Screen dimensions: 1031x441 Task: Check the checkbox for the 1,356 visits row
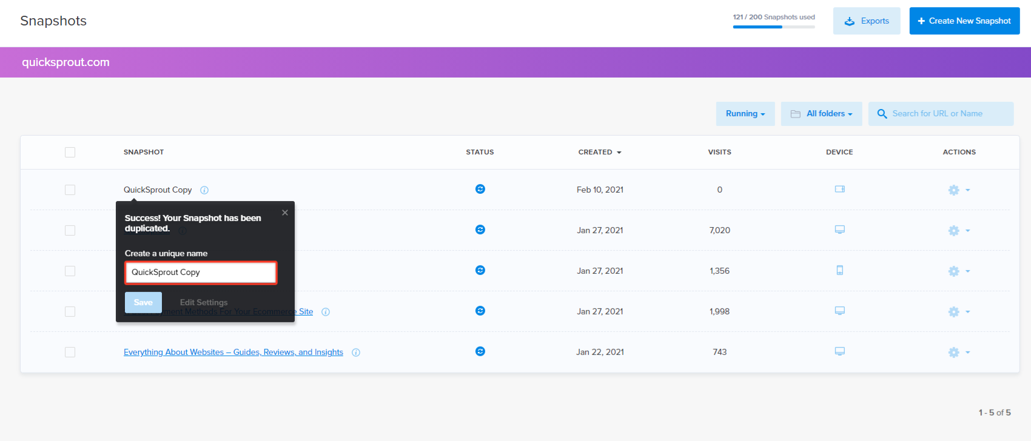tap(70, 271)
